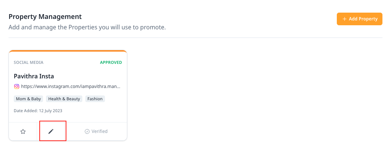Click the Add Property button text label
The width and height of the screenshot is (388, 153).
pyautogui.click(x=363, y=19)
